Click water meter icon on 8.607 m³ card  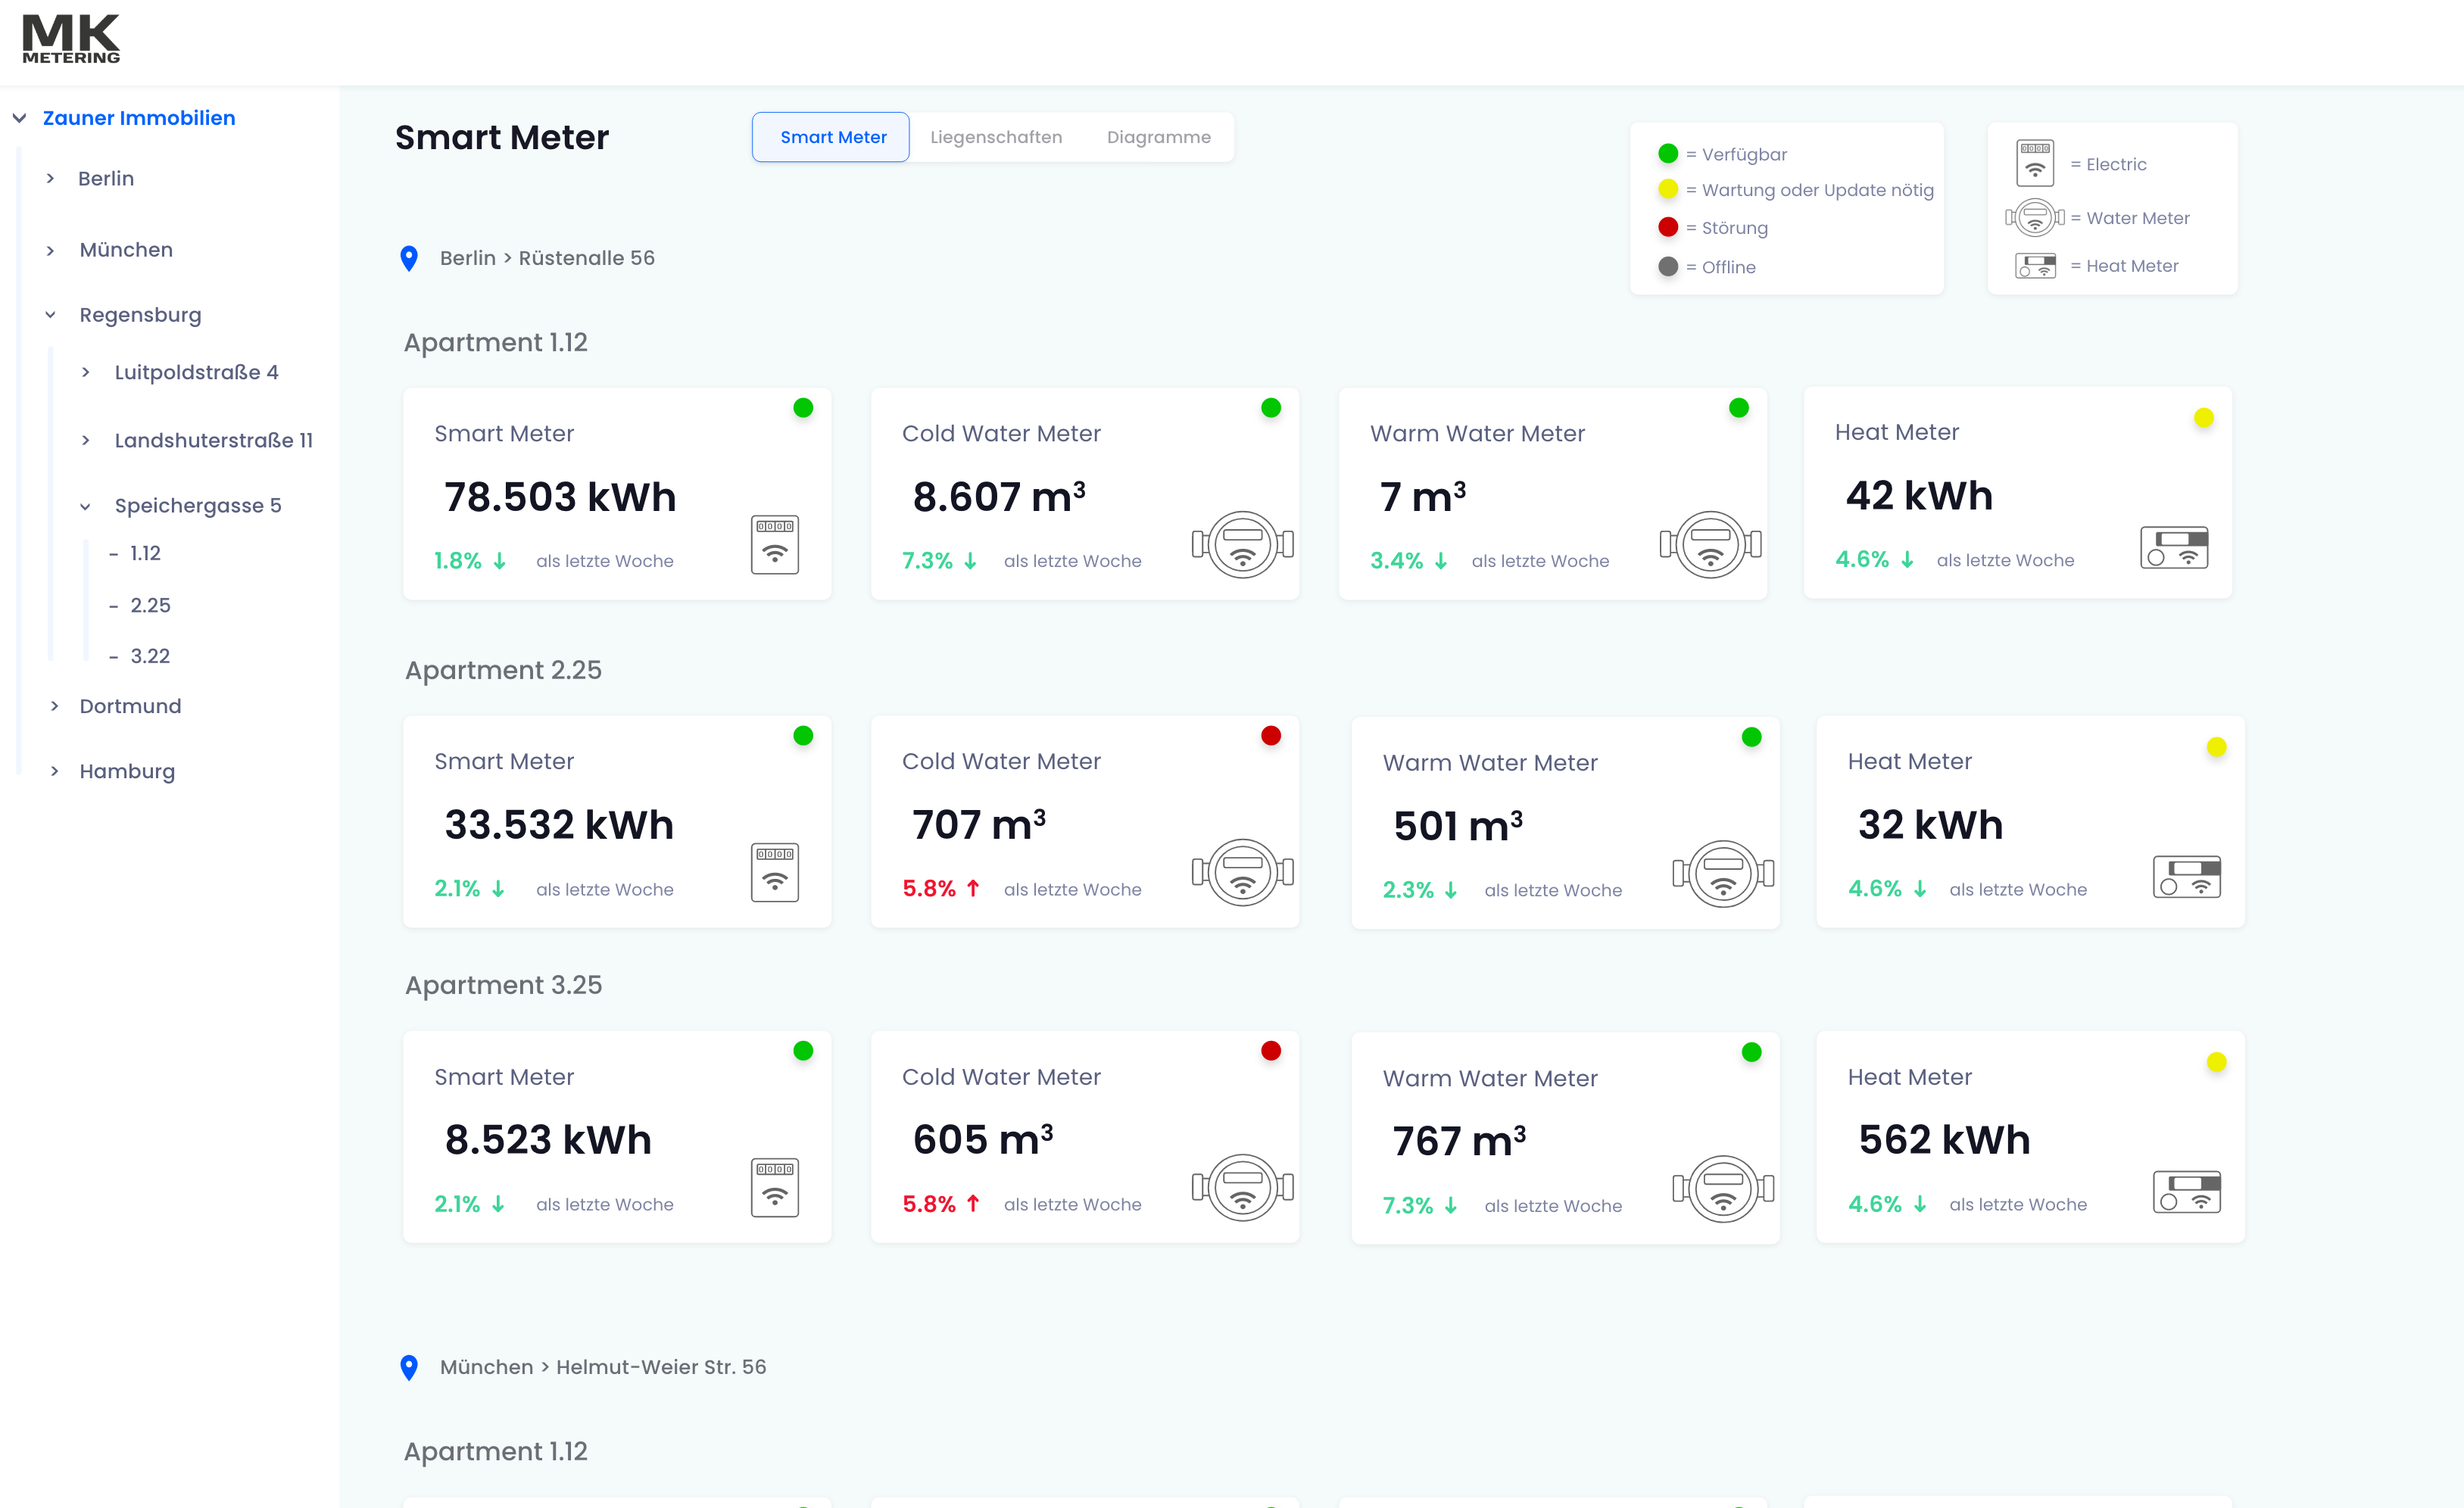tap(1242, 544)
